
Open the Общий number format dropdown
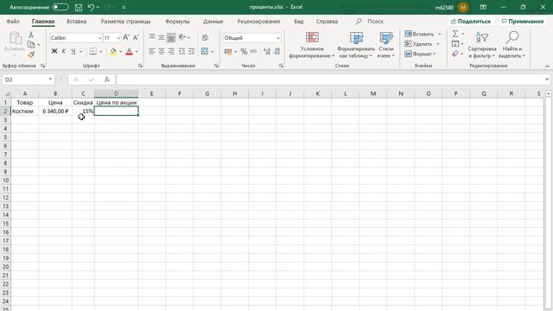point(278,38)
